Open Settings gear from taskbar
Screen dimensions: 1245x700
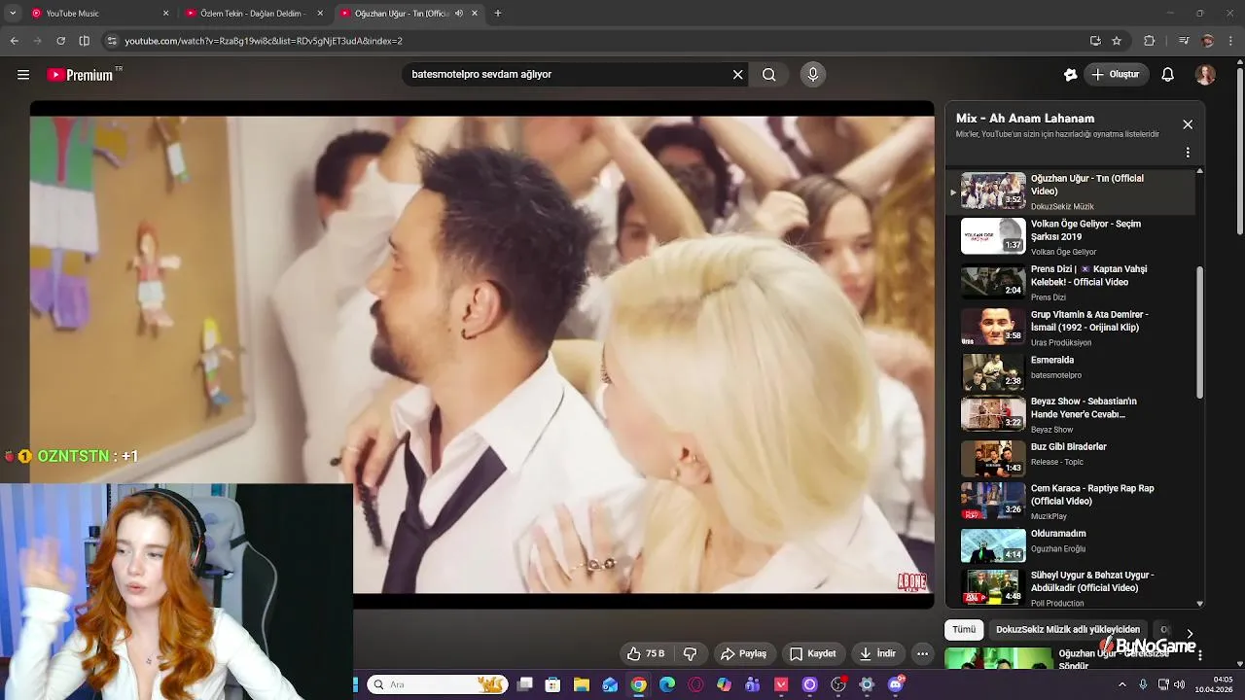[x=867, y=684]
